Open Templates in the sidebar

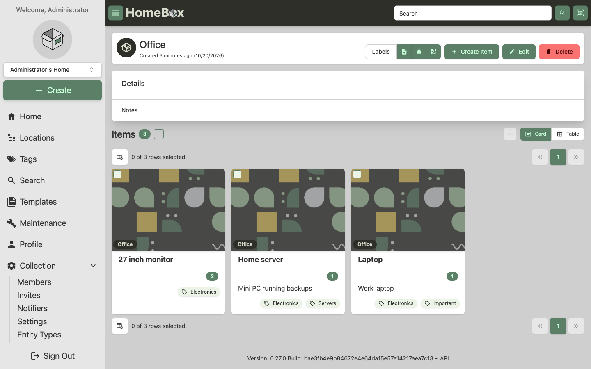[x=53, y=202]
